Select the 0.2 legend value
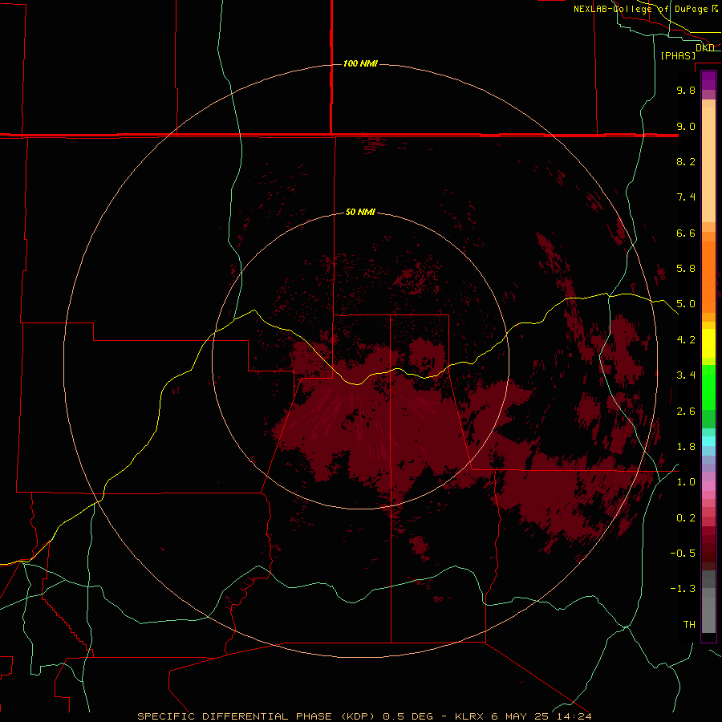Image resolution: width=722 pixels, height=722 pixels. tap(686, 518)
